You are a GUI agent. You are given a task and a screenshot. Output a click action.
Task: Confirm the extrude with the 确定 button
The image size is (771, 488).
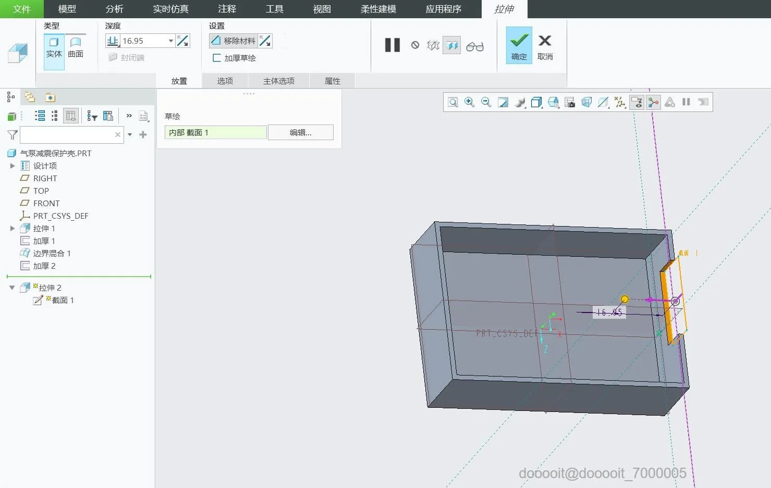coord(518,45)
